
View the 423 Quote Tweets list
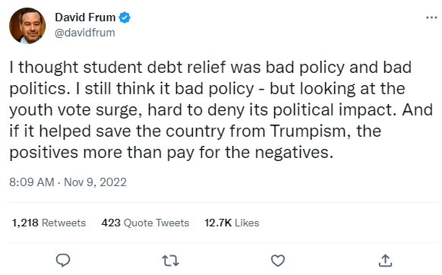tap(145, 223)
